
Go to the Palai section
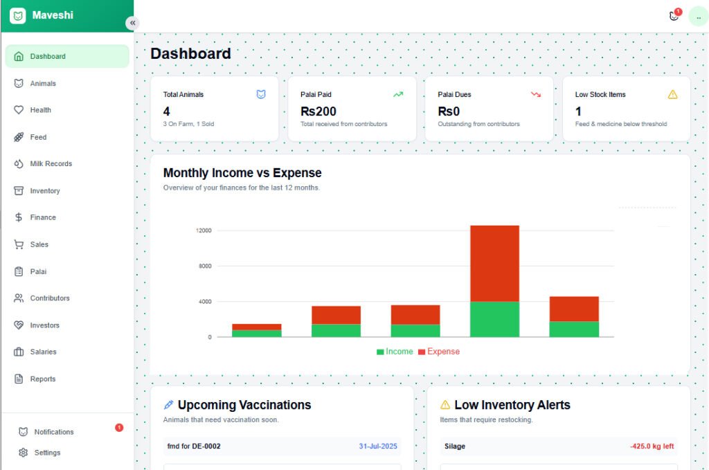(38, 271)
